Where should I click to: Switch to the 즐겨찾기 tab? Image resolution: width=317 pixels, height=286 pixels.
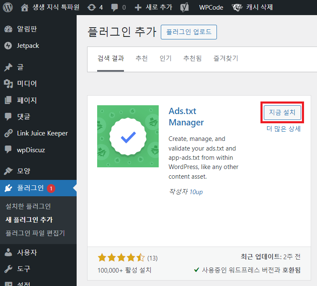click(226, 58)
